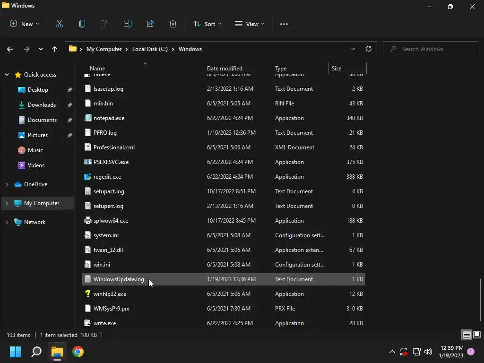This screenshot has width=484, height=363.
Task: Open the Sort dropdown menu
Action: tap(207, 24)
